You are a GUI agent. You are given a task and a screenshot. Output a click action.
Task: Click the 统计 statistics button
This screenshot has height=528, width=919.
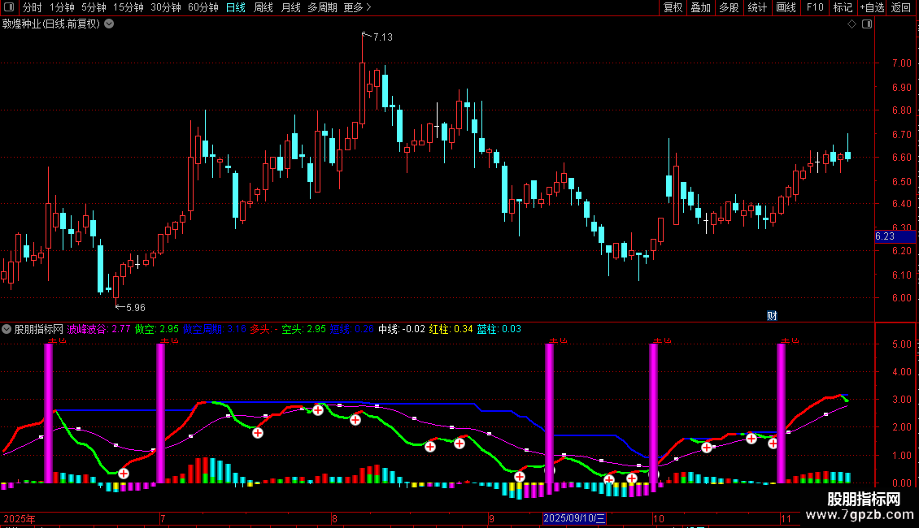pos(757,7)
